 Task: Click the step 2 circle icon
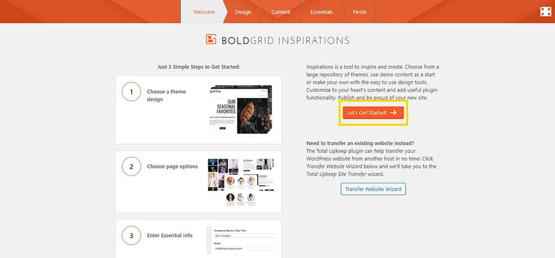pos(131,167)
